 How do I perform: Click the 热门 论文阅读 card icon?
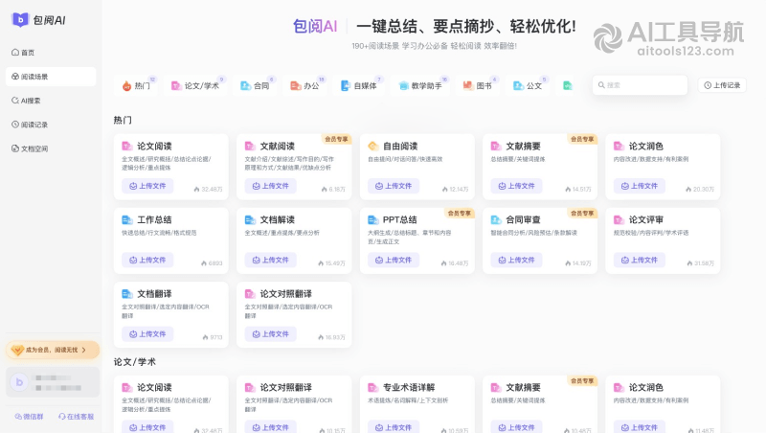click(127, 146)
